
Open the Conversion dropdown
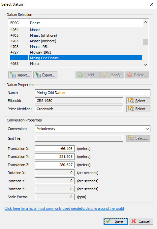(93, 129)
